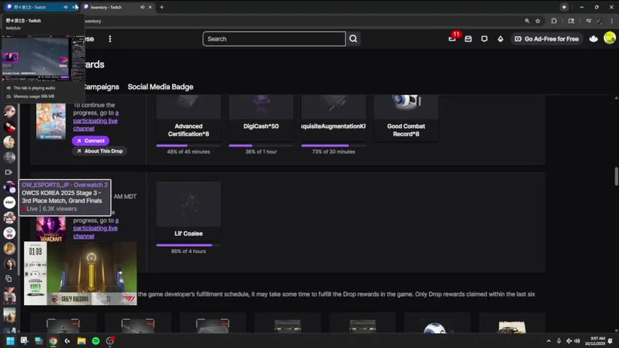
Task: Click the Prime crown icon
Action: click(x=593, y=39)
